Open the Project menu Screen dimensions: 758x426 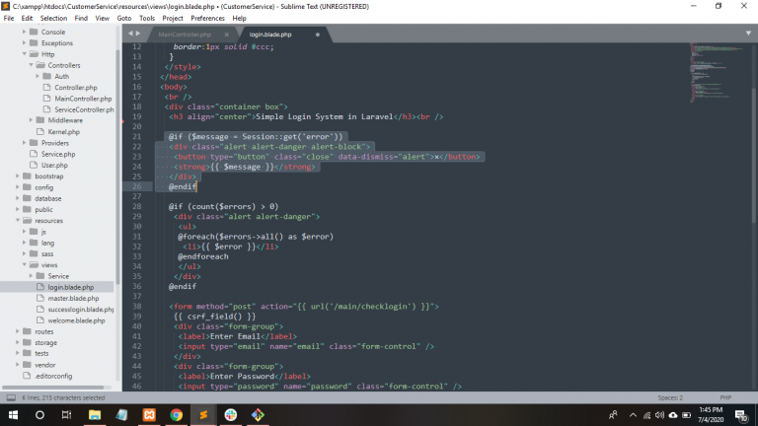[x=173, y=18]
